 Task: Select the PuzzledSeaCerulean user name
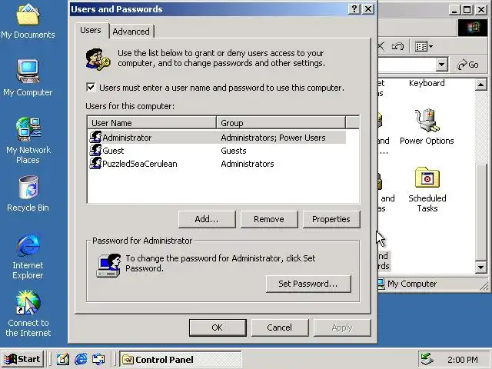tap(140, 164)
